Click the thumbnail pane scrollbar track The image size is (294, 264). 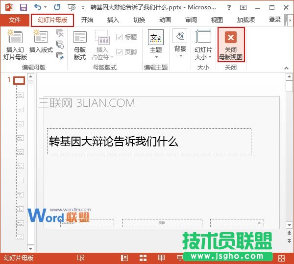coord(30,163)
